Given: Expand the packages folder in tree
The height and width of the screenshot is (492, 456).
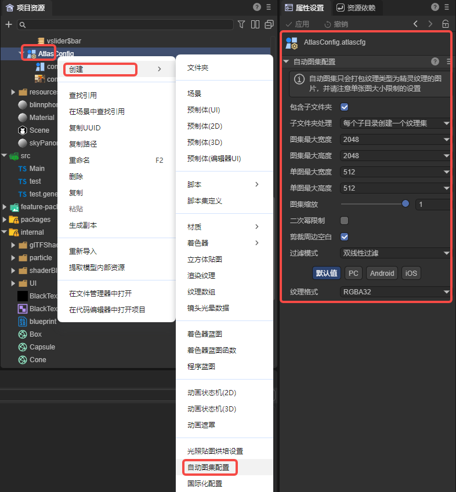Looking at the screenshot, I should [5, 220].
